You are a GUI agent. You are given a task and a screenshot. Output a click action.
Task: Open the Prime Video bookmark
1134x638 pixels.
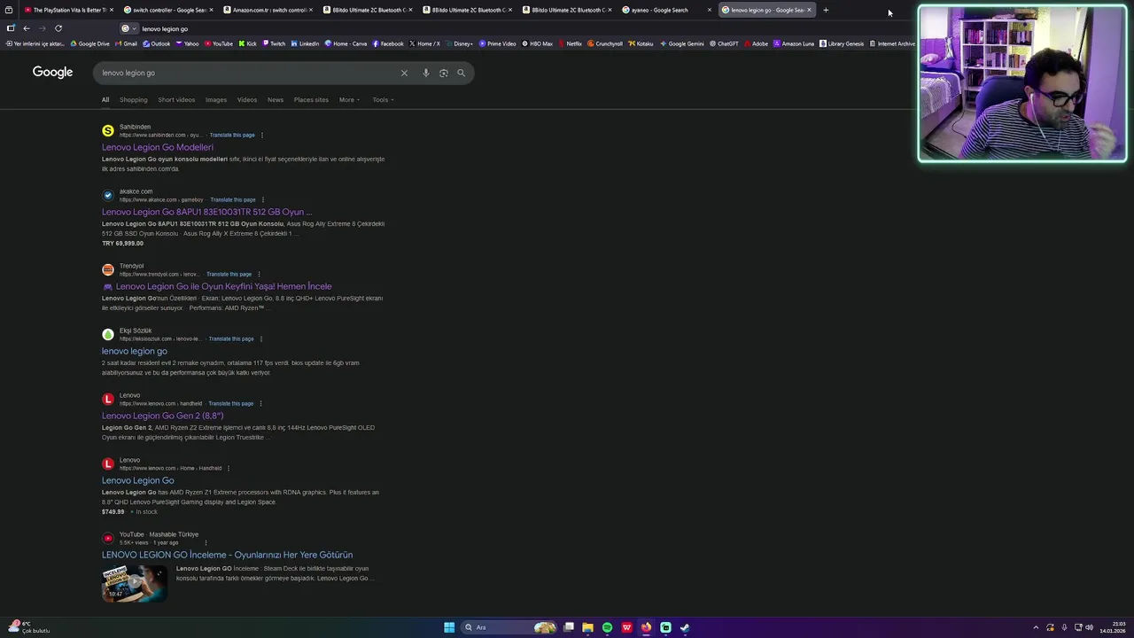[497, 43]
